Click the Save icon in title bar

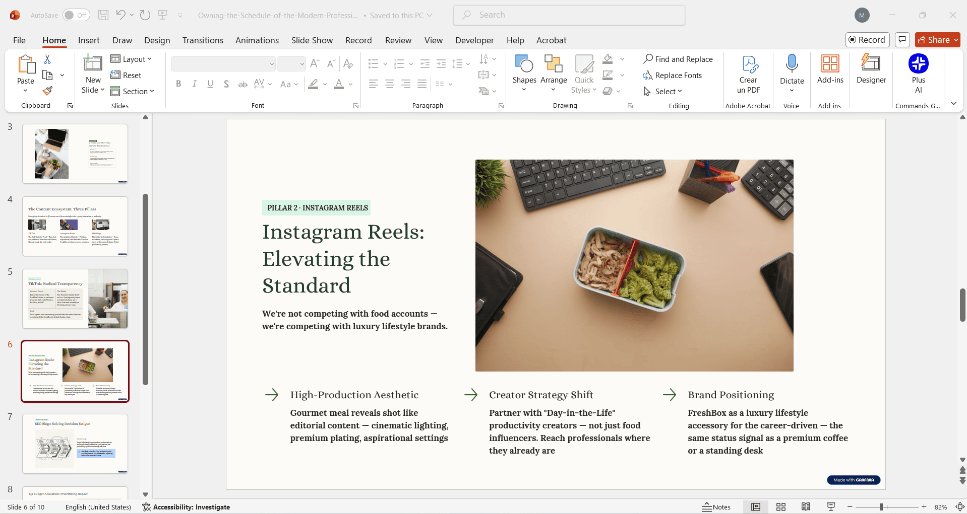point(103,15)
